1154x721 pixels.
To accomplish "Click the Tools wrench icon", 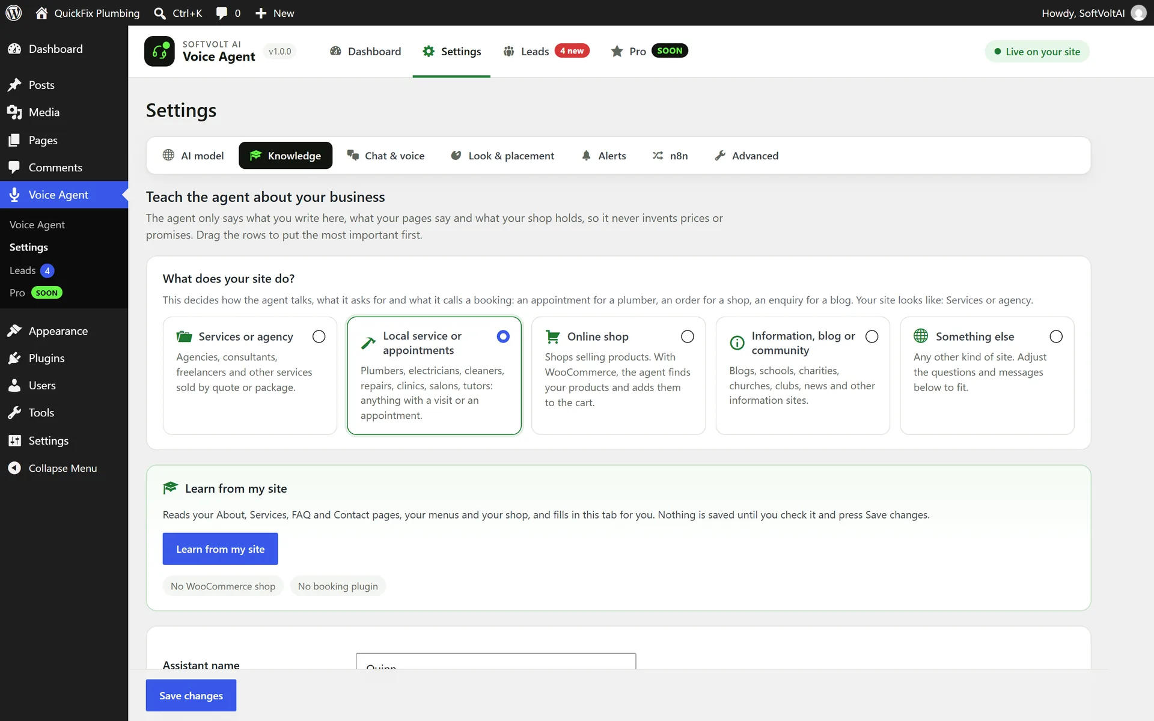I will [14, 413].
